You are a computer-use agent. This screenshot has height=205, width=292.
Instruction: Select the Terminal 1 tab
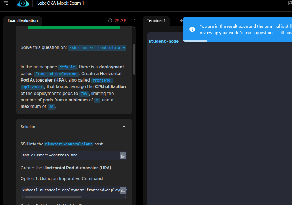tap(156, 20)
